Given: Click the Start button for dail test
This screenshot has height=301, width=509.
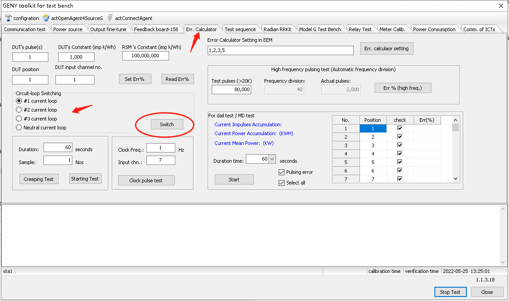Looking at the screenshot, I should pyautogui.click(x=234, y=179).
